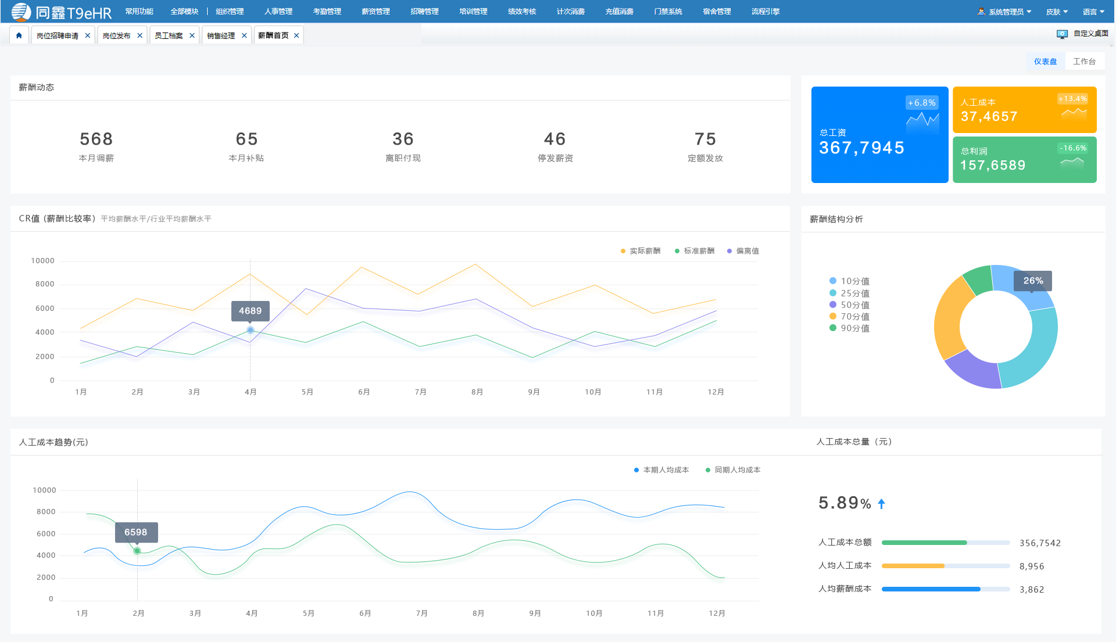Click the 568 本月调薪 statistic
1116x642 pixels.
96,146
